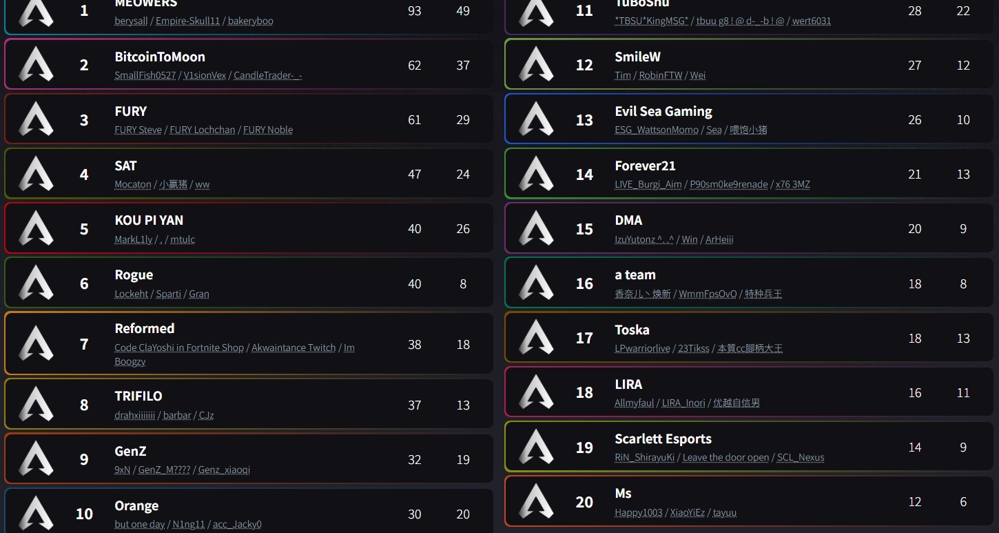Click the Apex logo next to Toska
Image resolution: width=999 pixels, height=533 pixels.
[536, 337]
